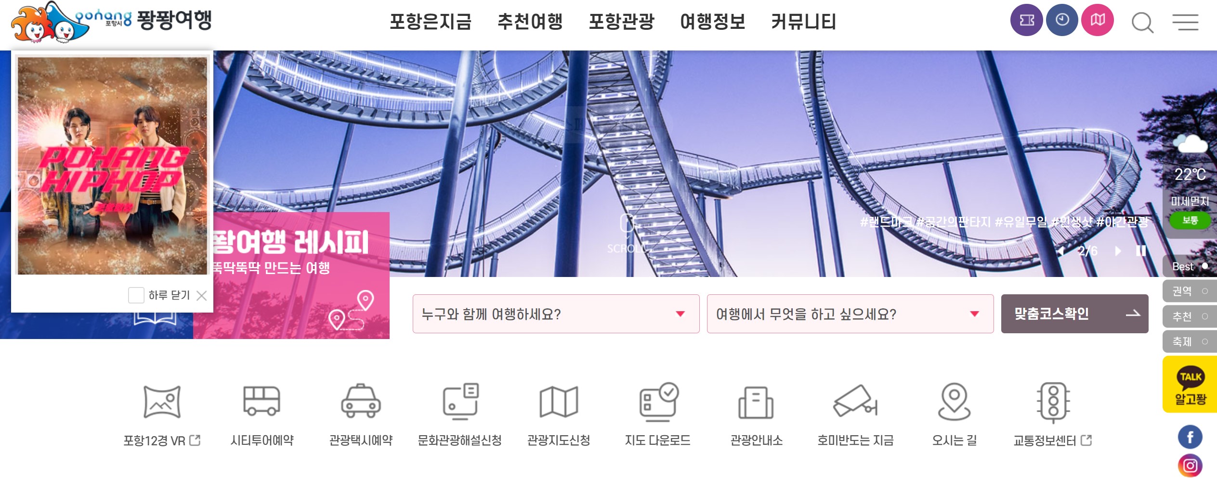The image size is (1217, 478).
Task: Click the blue clock icon in header
Action: [x=1062, y=20]
